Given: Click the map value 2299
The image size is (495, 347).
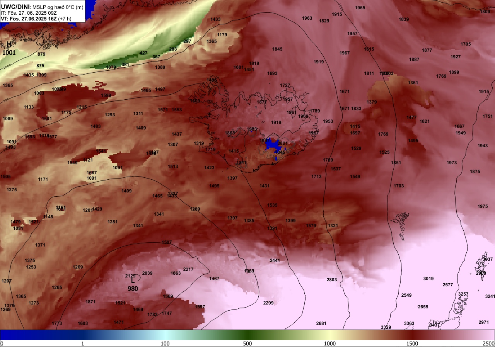Looking at the screenshot, I should 268,303.
